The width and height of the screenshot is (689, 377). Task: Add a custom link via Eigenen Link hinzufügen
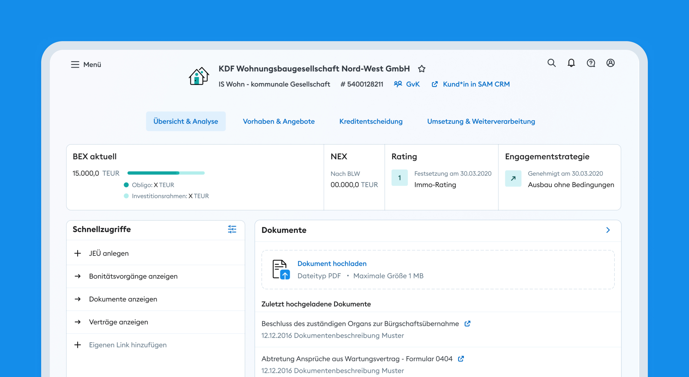(x=128, y=345)
